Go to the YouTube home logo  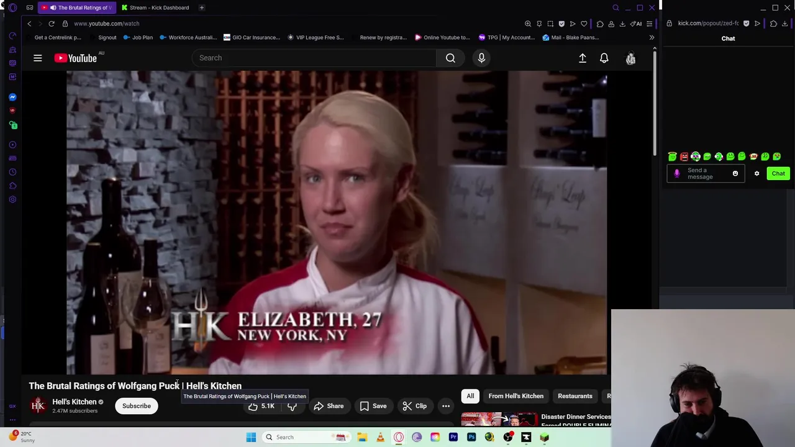[75, 58]
